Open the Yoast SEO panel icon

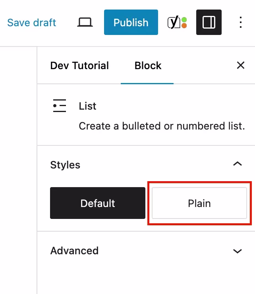click(x=174, y=23)
